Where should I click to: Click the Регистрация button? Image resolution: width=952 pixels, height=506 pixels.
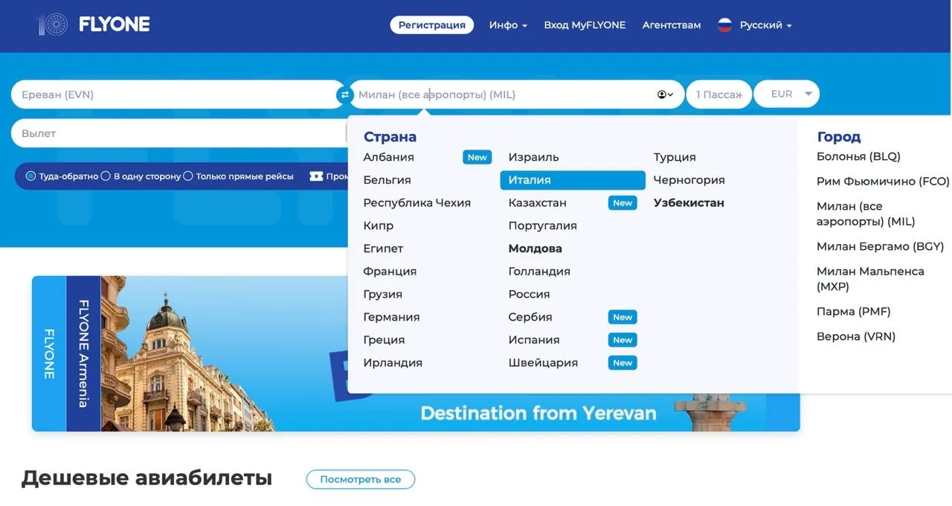(432, 25)
